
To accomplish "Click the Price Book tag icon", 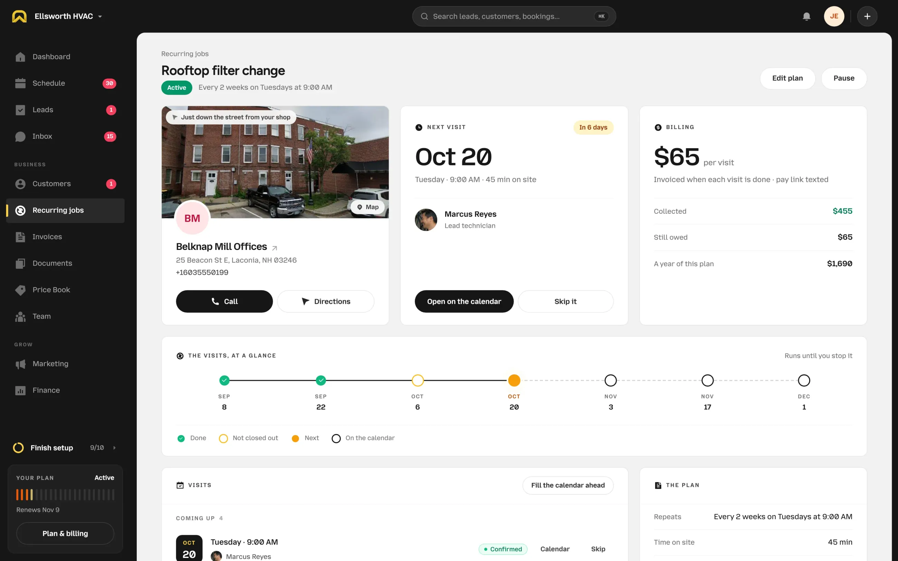I will 20,290.
